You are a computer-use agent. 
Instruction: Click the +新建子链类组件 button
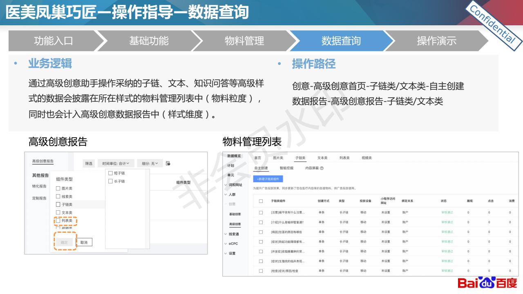coord(268,179)
